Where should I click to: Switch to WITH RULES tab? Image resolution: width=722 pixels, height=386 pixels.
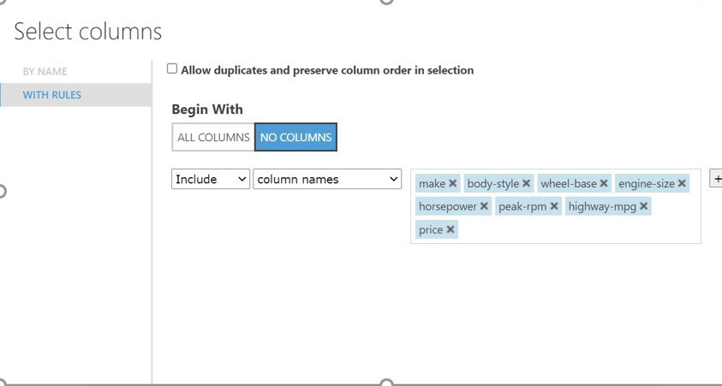52,95
